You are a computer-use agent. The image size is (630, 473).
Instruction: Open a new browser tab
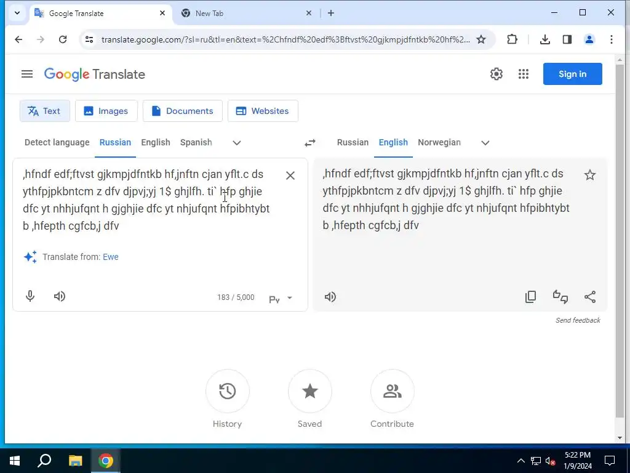[x=330, y=14]
